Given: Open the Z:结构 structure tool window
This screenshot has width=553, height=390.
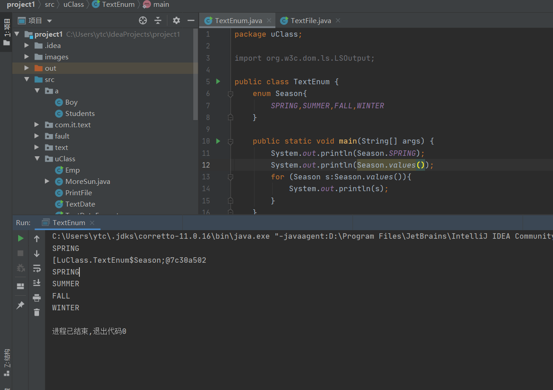Looking at the screenshot, I should click(x=6, y=362).
